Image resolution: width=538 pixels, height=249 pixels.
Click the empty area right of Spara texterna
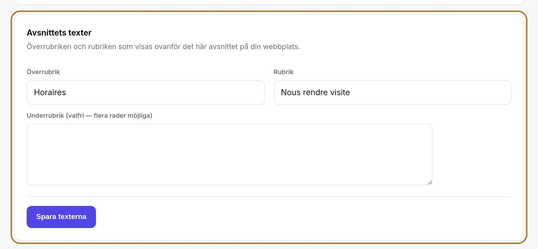pos(303,217)
